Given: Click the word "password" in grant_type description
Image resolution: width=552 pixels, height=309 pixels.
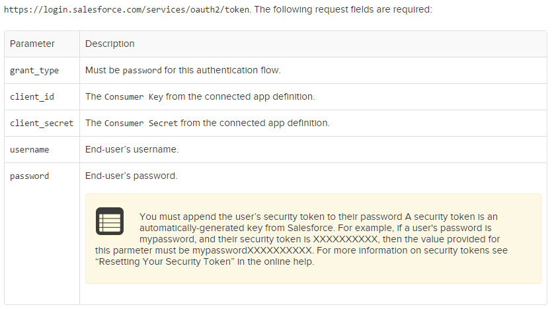Looking at the screenshot, I should [142, 70].
